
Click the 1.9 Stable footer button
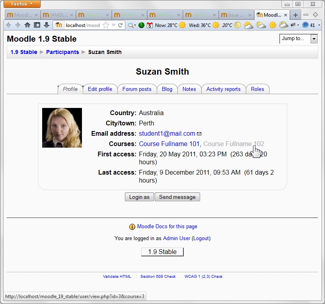coord(162,252)
